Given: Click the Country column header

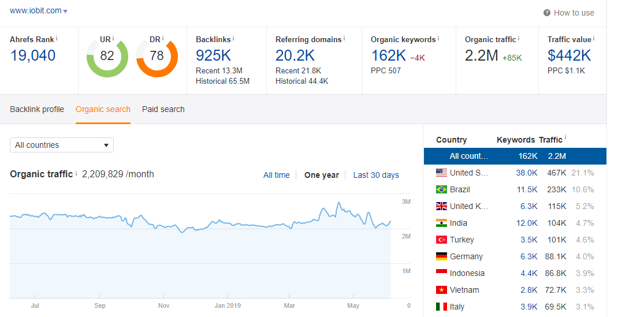Looking at the screenshot, I should pyautogui.click(x=451, y=140).
